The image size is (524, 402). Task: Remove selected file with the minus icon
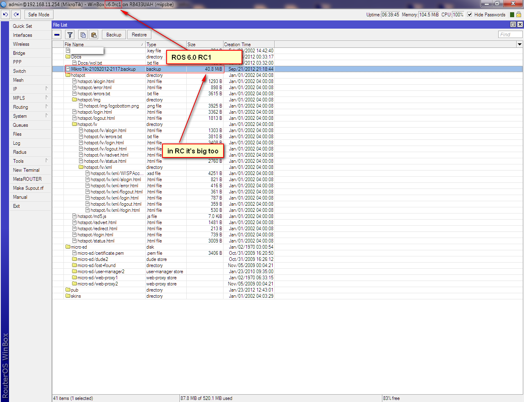coord(57,35)
